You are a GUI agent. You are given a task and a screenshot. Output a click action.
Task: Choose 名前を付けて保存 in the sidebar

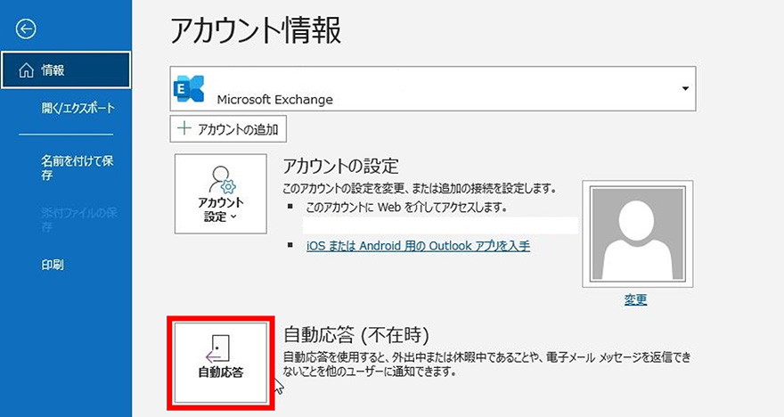click(x=77, y=168)
